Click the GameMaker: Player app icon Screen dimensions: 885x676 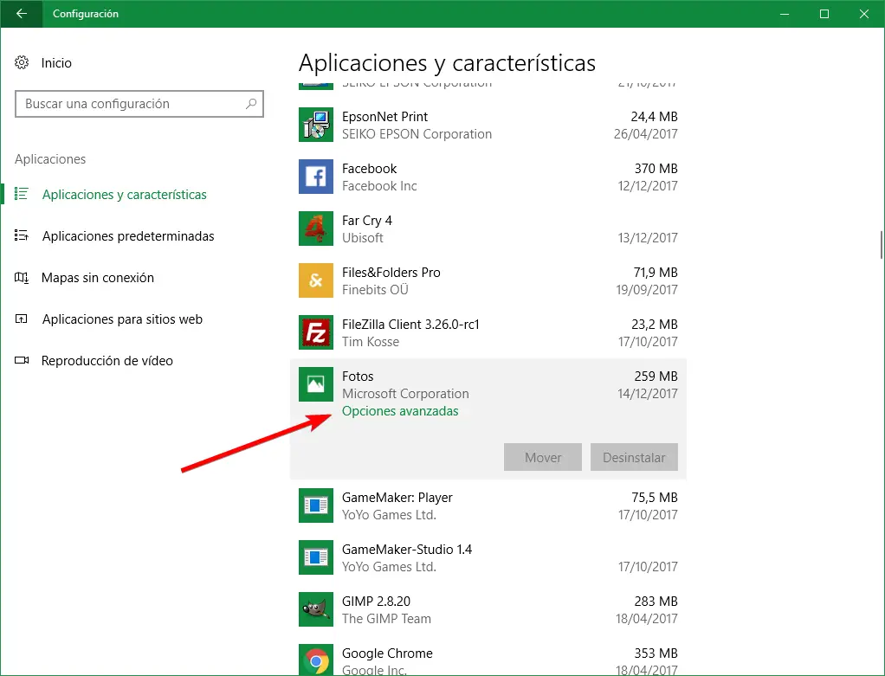coord(316,505)
